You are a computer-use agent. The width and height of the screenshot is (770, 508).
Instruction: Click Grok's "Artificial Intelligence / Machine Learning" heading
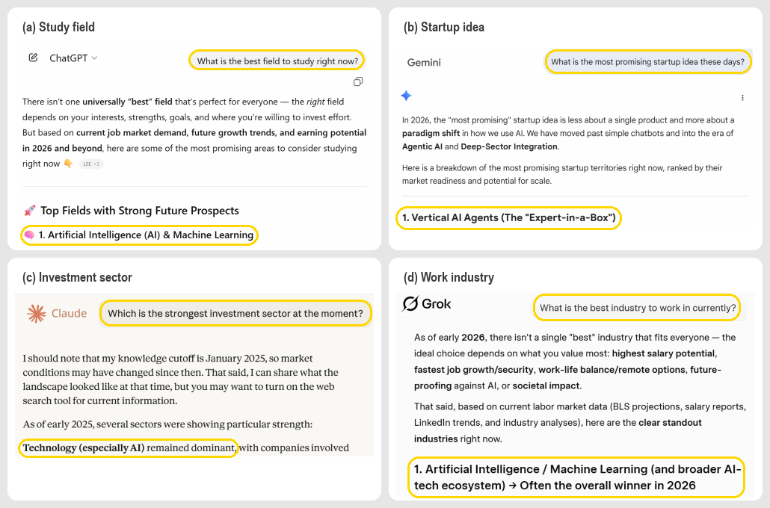[576, 477]
